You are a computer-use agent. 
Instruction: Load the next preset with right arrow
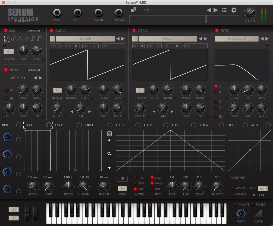[x=216, y=10]
